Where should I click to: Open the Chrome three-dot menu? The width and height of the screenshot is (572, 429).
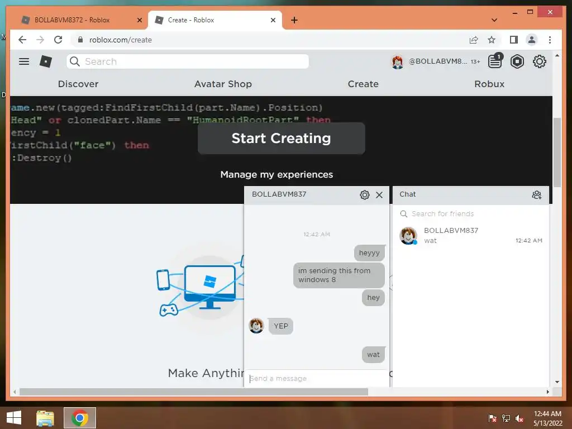[x=550, y=40]
